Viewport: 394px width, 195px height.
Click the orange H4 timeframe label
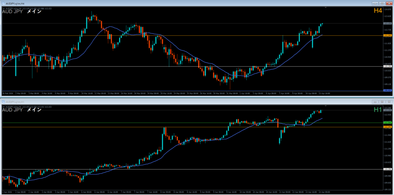pos(377,11)
